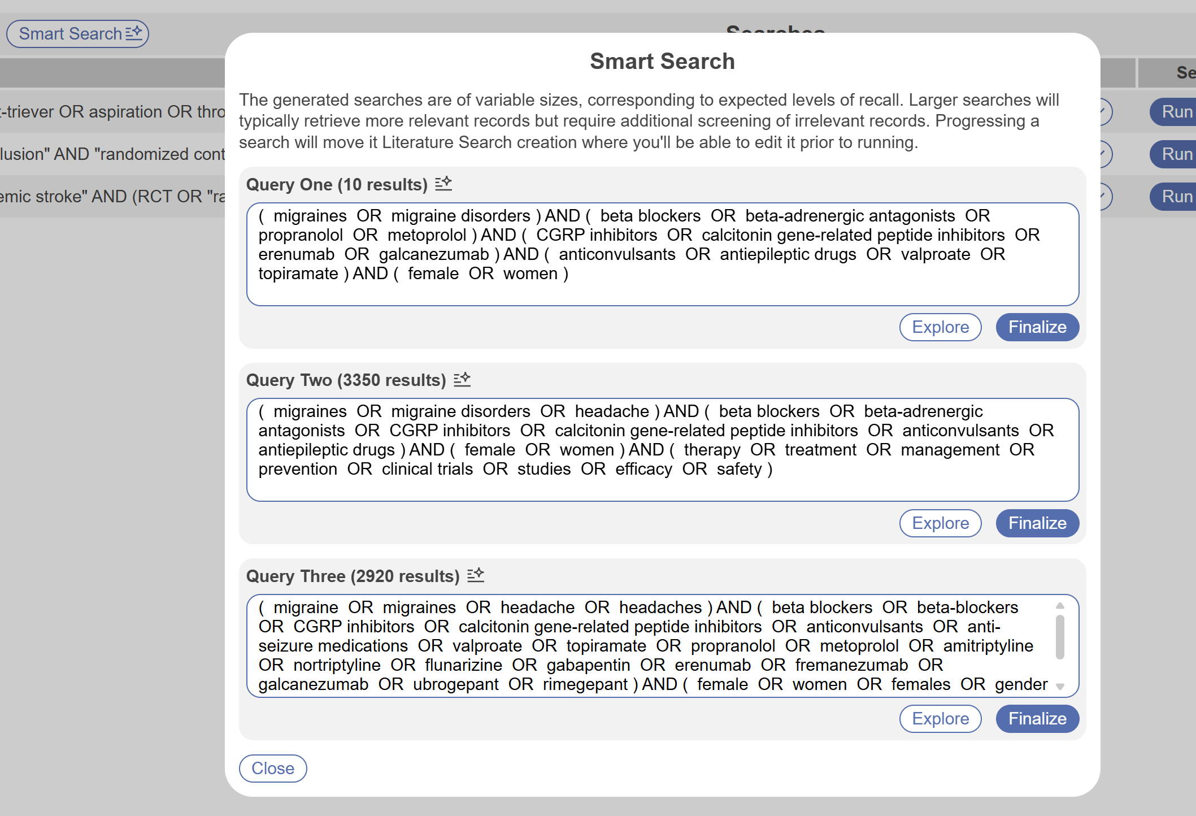Click inside Query Three text box

pos(650,646)
